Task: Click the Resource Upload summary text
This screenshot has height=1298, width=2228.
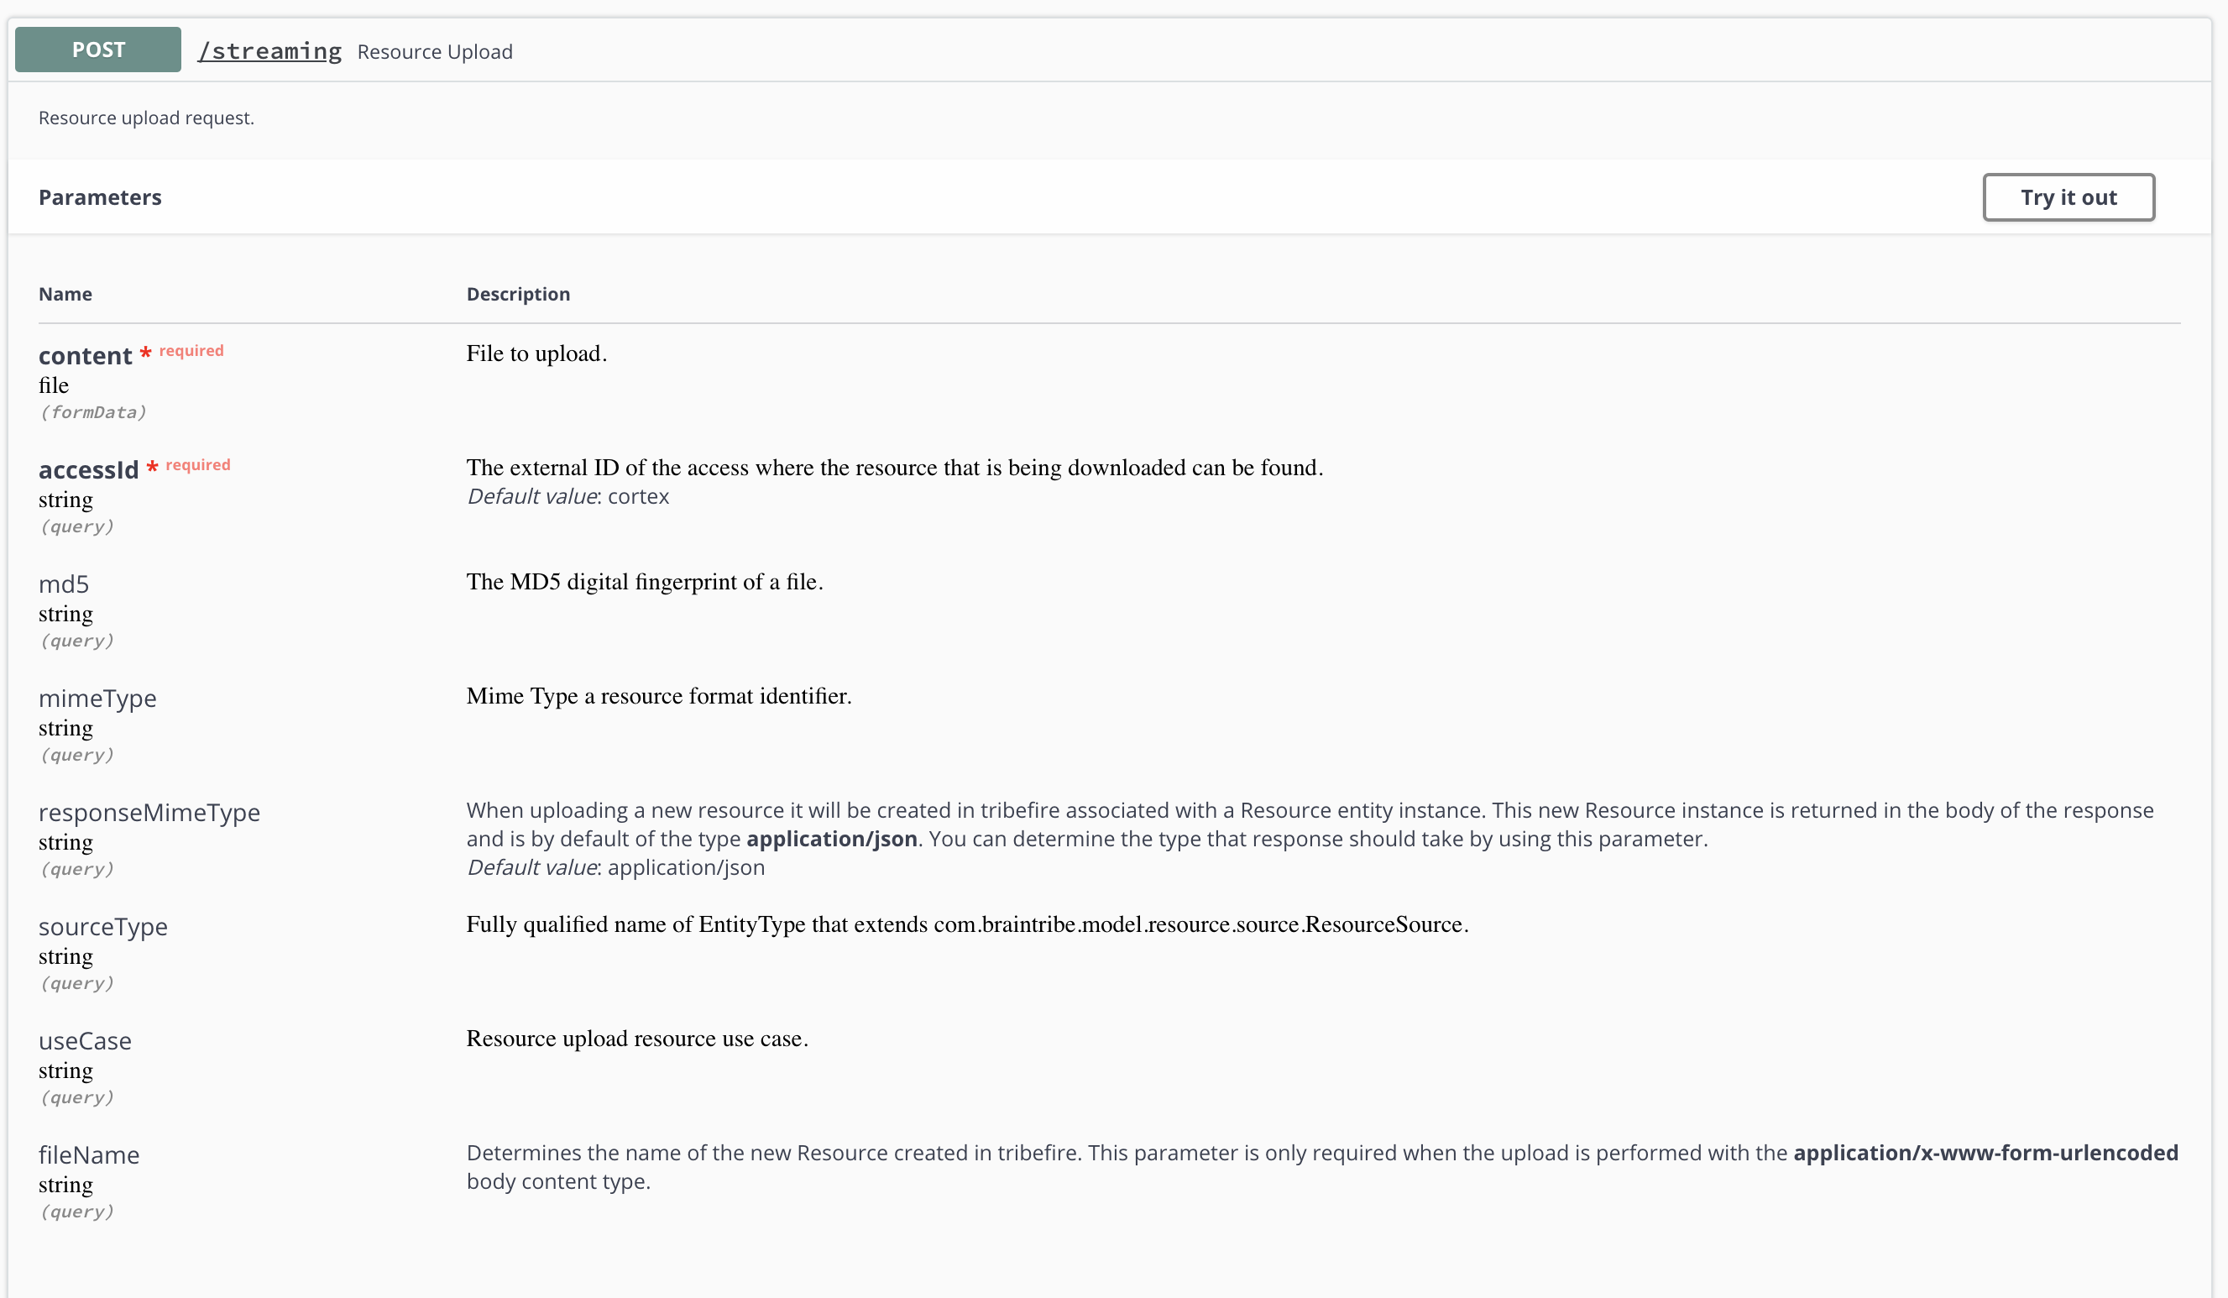Action: pos(434,52)
